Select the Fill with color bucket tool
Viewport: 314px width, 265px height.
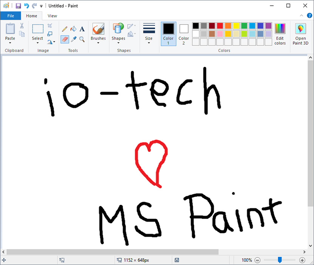pyautogui.click(x=73, y=29)
